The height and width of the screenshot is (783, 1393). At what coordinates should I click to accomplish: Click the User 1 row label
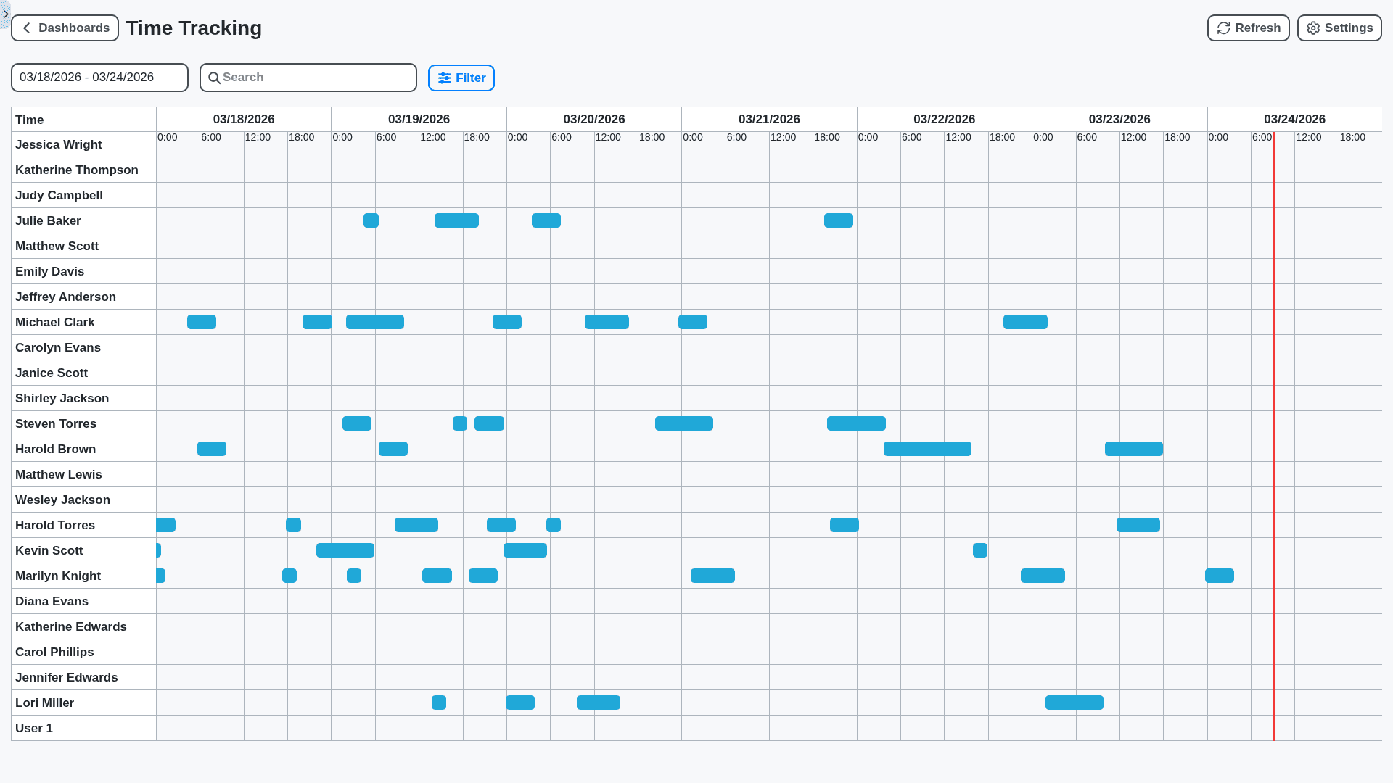click(33, 728)
